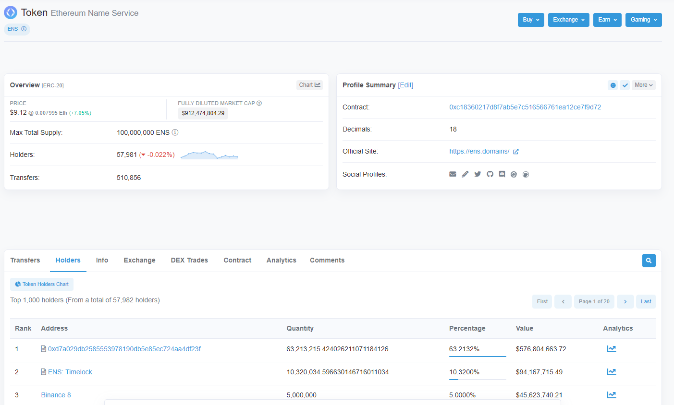Click the external link icon beside ens.domains

[516, 152]
